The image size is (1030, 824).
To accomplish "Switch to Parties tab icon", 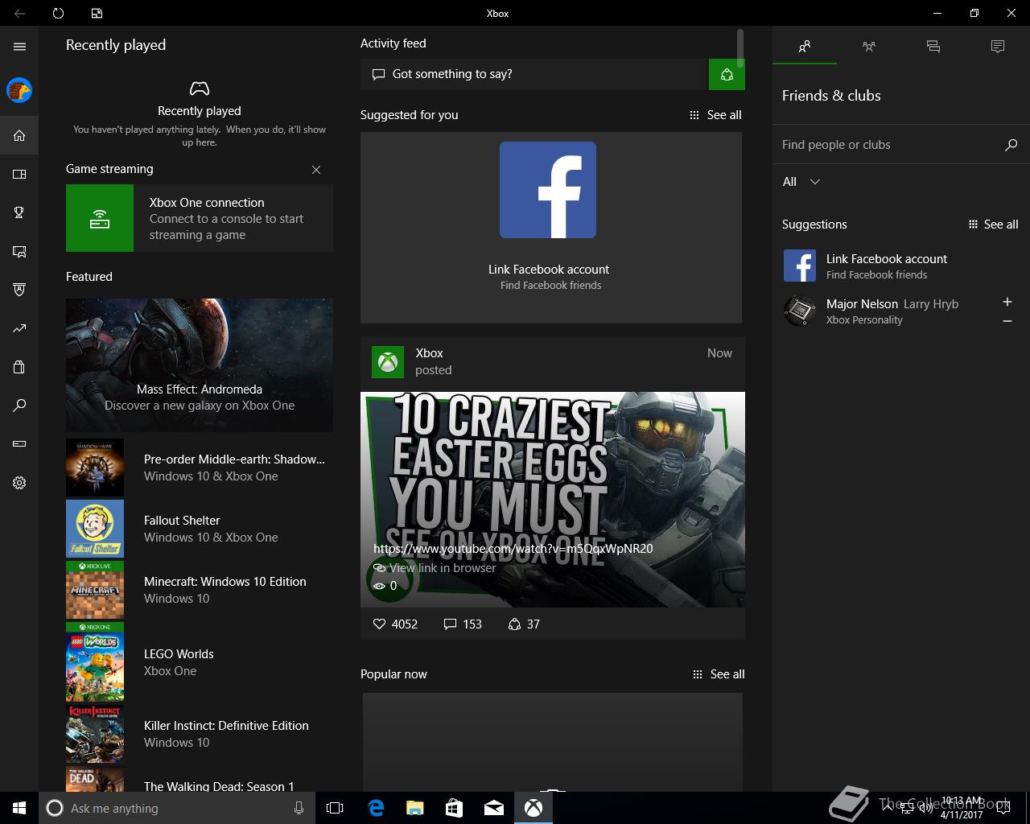I will (x=869, y=47).
